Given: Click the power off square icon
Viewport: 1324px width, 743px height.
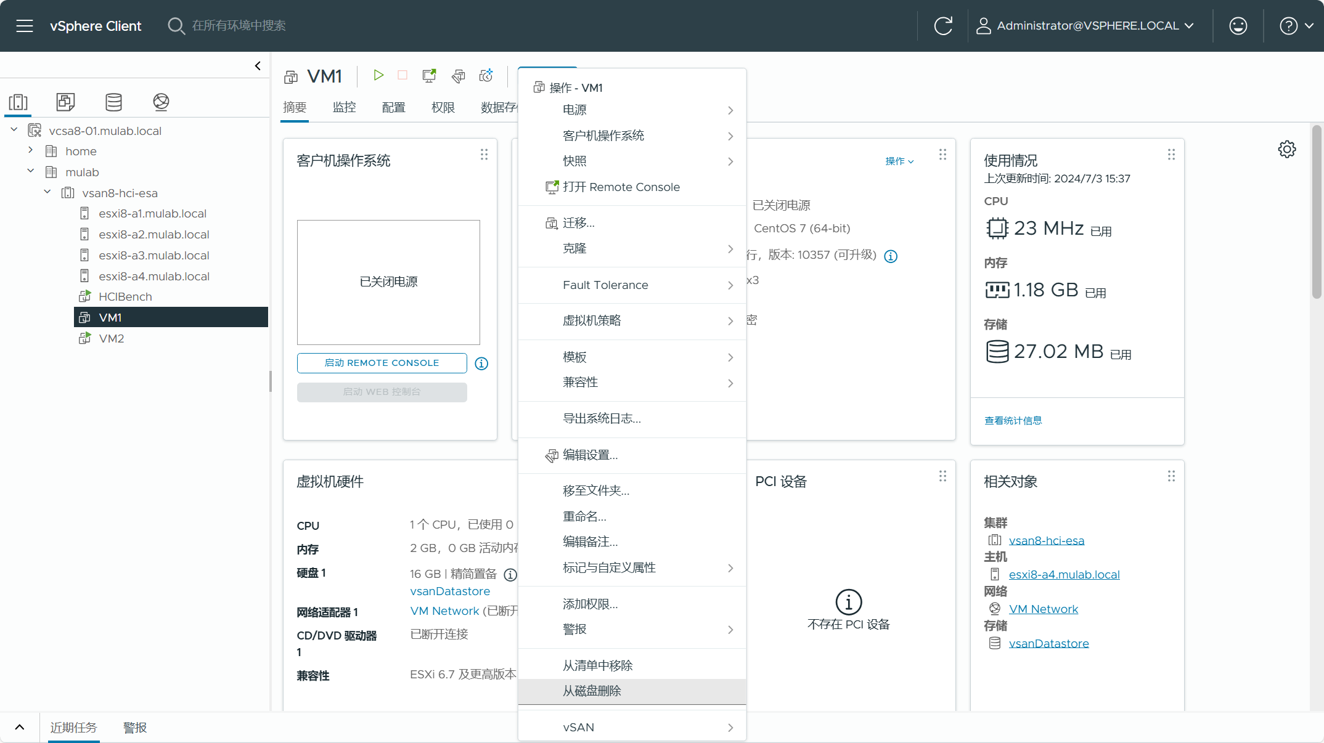Looking at the screenshot, I should 403,75.
